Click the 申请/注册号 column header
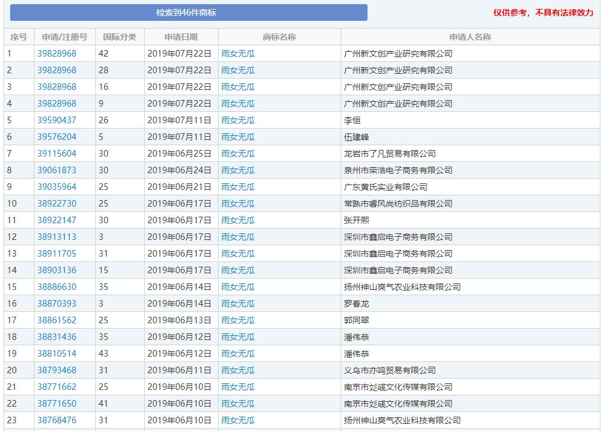Screen dimensions: 604x431 (65, 37)
